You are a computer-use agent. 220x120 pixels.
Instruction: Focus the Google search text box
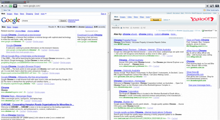(x=40, y=21)
